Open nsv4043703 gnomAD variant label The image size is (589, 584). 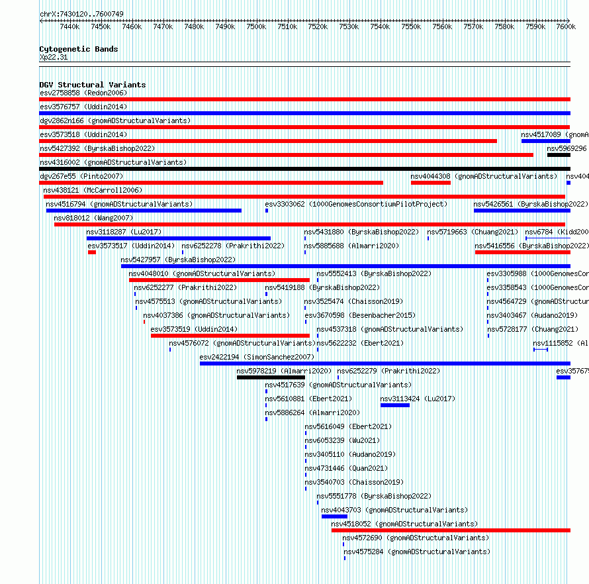pyautogui.click(x=395, y=510)
